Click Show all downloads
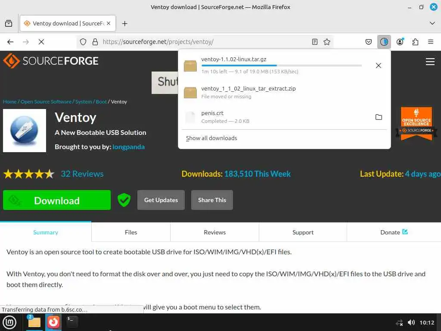This screenshot has height=331, width=441. pos(211,138)
